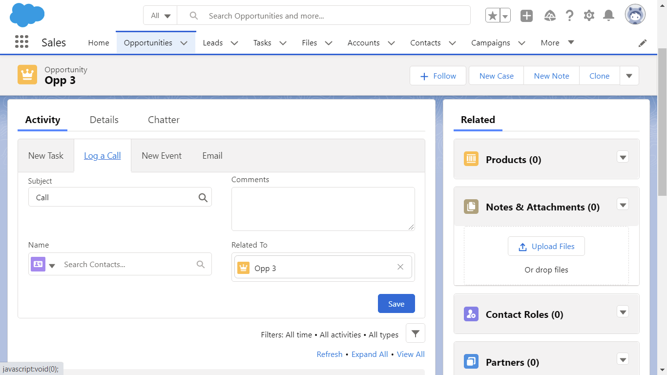Viewport: 667px width, 375px height.
Task: Open the Products list actions dropdown
Action: coord(623,157)
